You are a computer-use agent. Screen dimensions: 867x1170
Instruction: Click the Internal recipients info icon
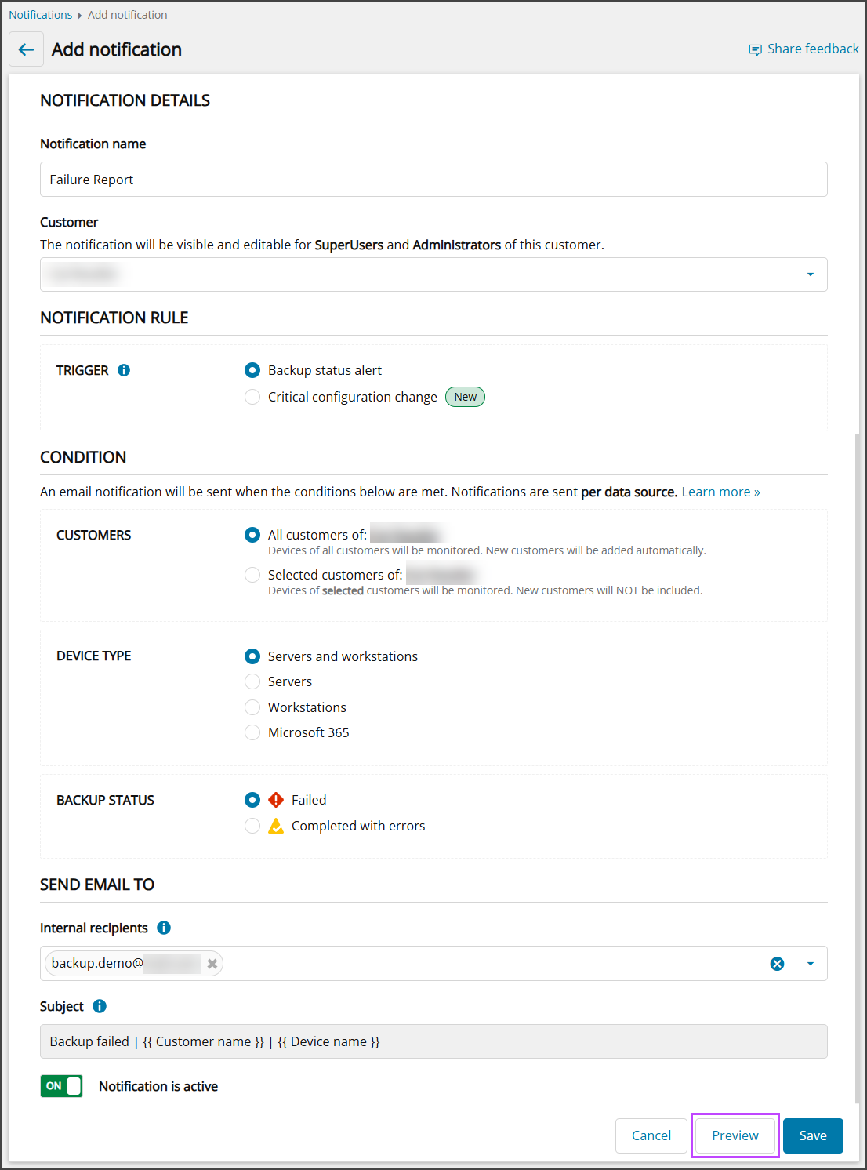pyautogui.click(x=164, y=928)
